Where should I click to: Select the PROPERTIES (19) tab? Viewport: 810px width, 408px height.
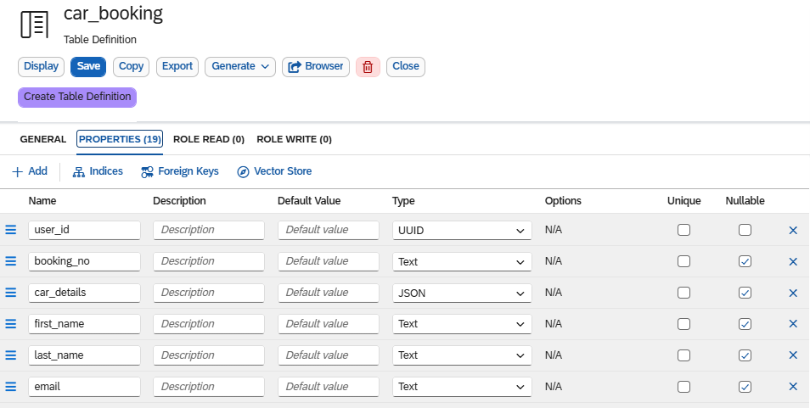[x=120, y=139]
